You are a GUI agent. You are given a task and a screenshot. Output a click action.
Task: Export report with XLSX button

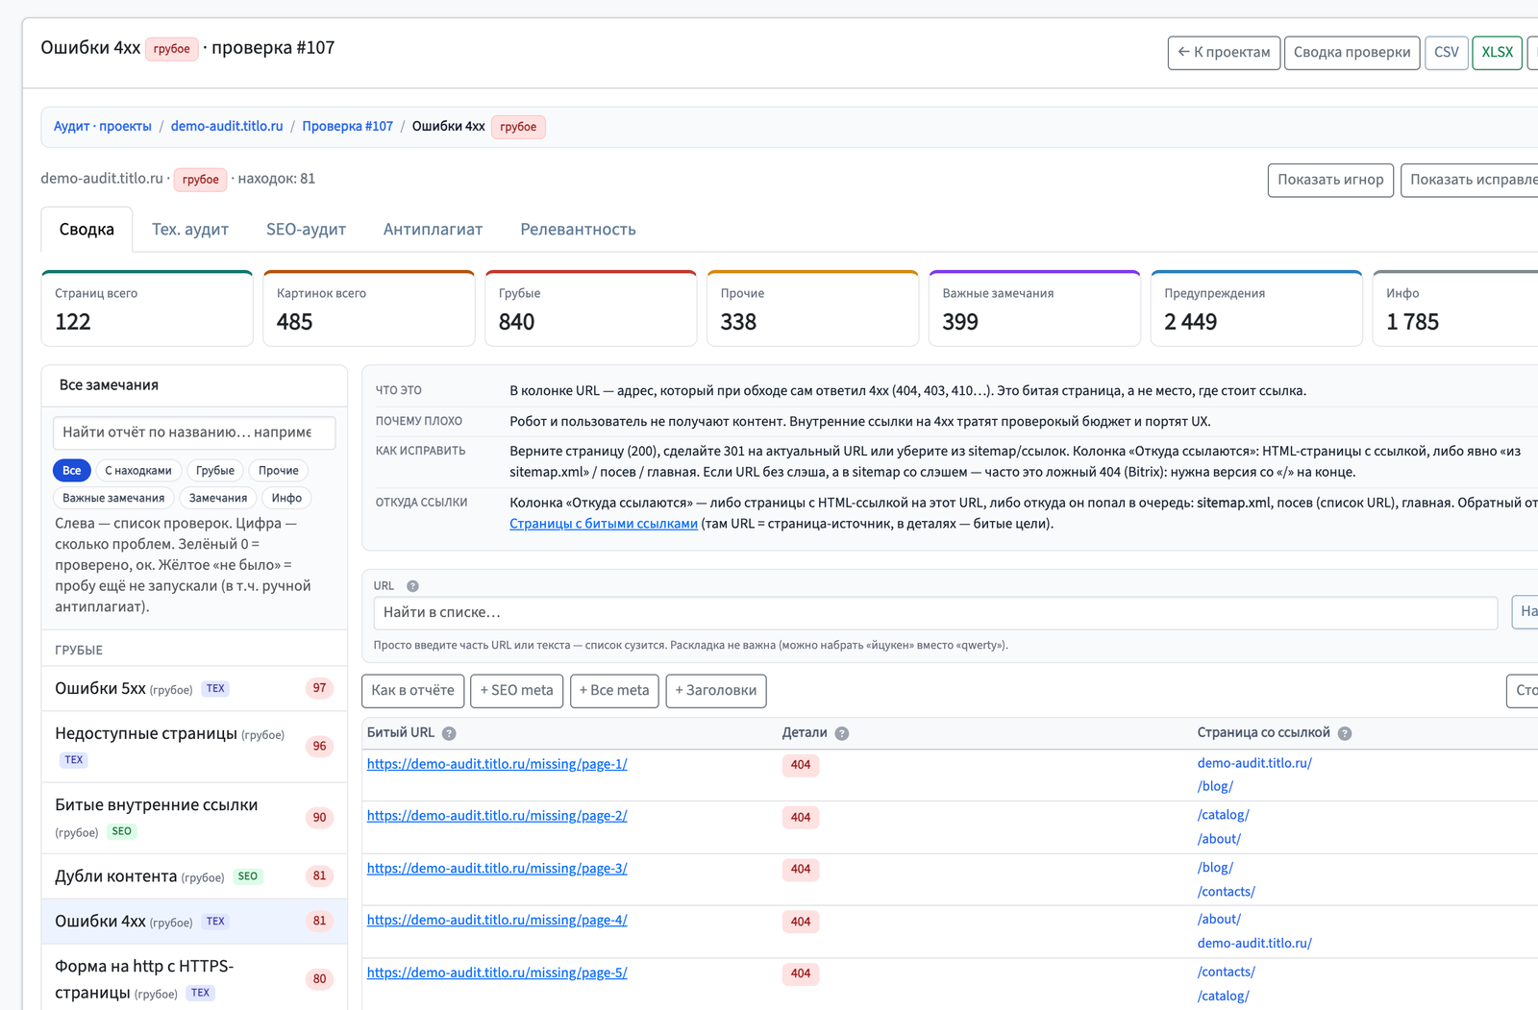coord(1497,52)
